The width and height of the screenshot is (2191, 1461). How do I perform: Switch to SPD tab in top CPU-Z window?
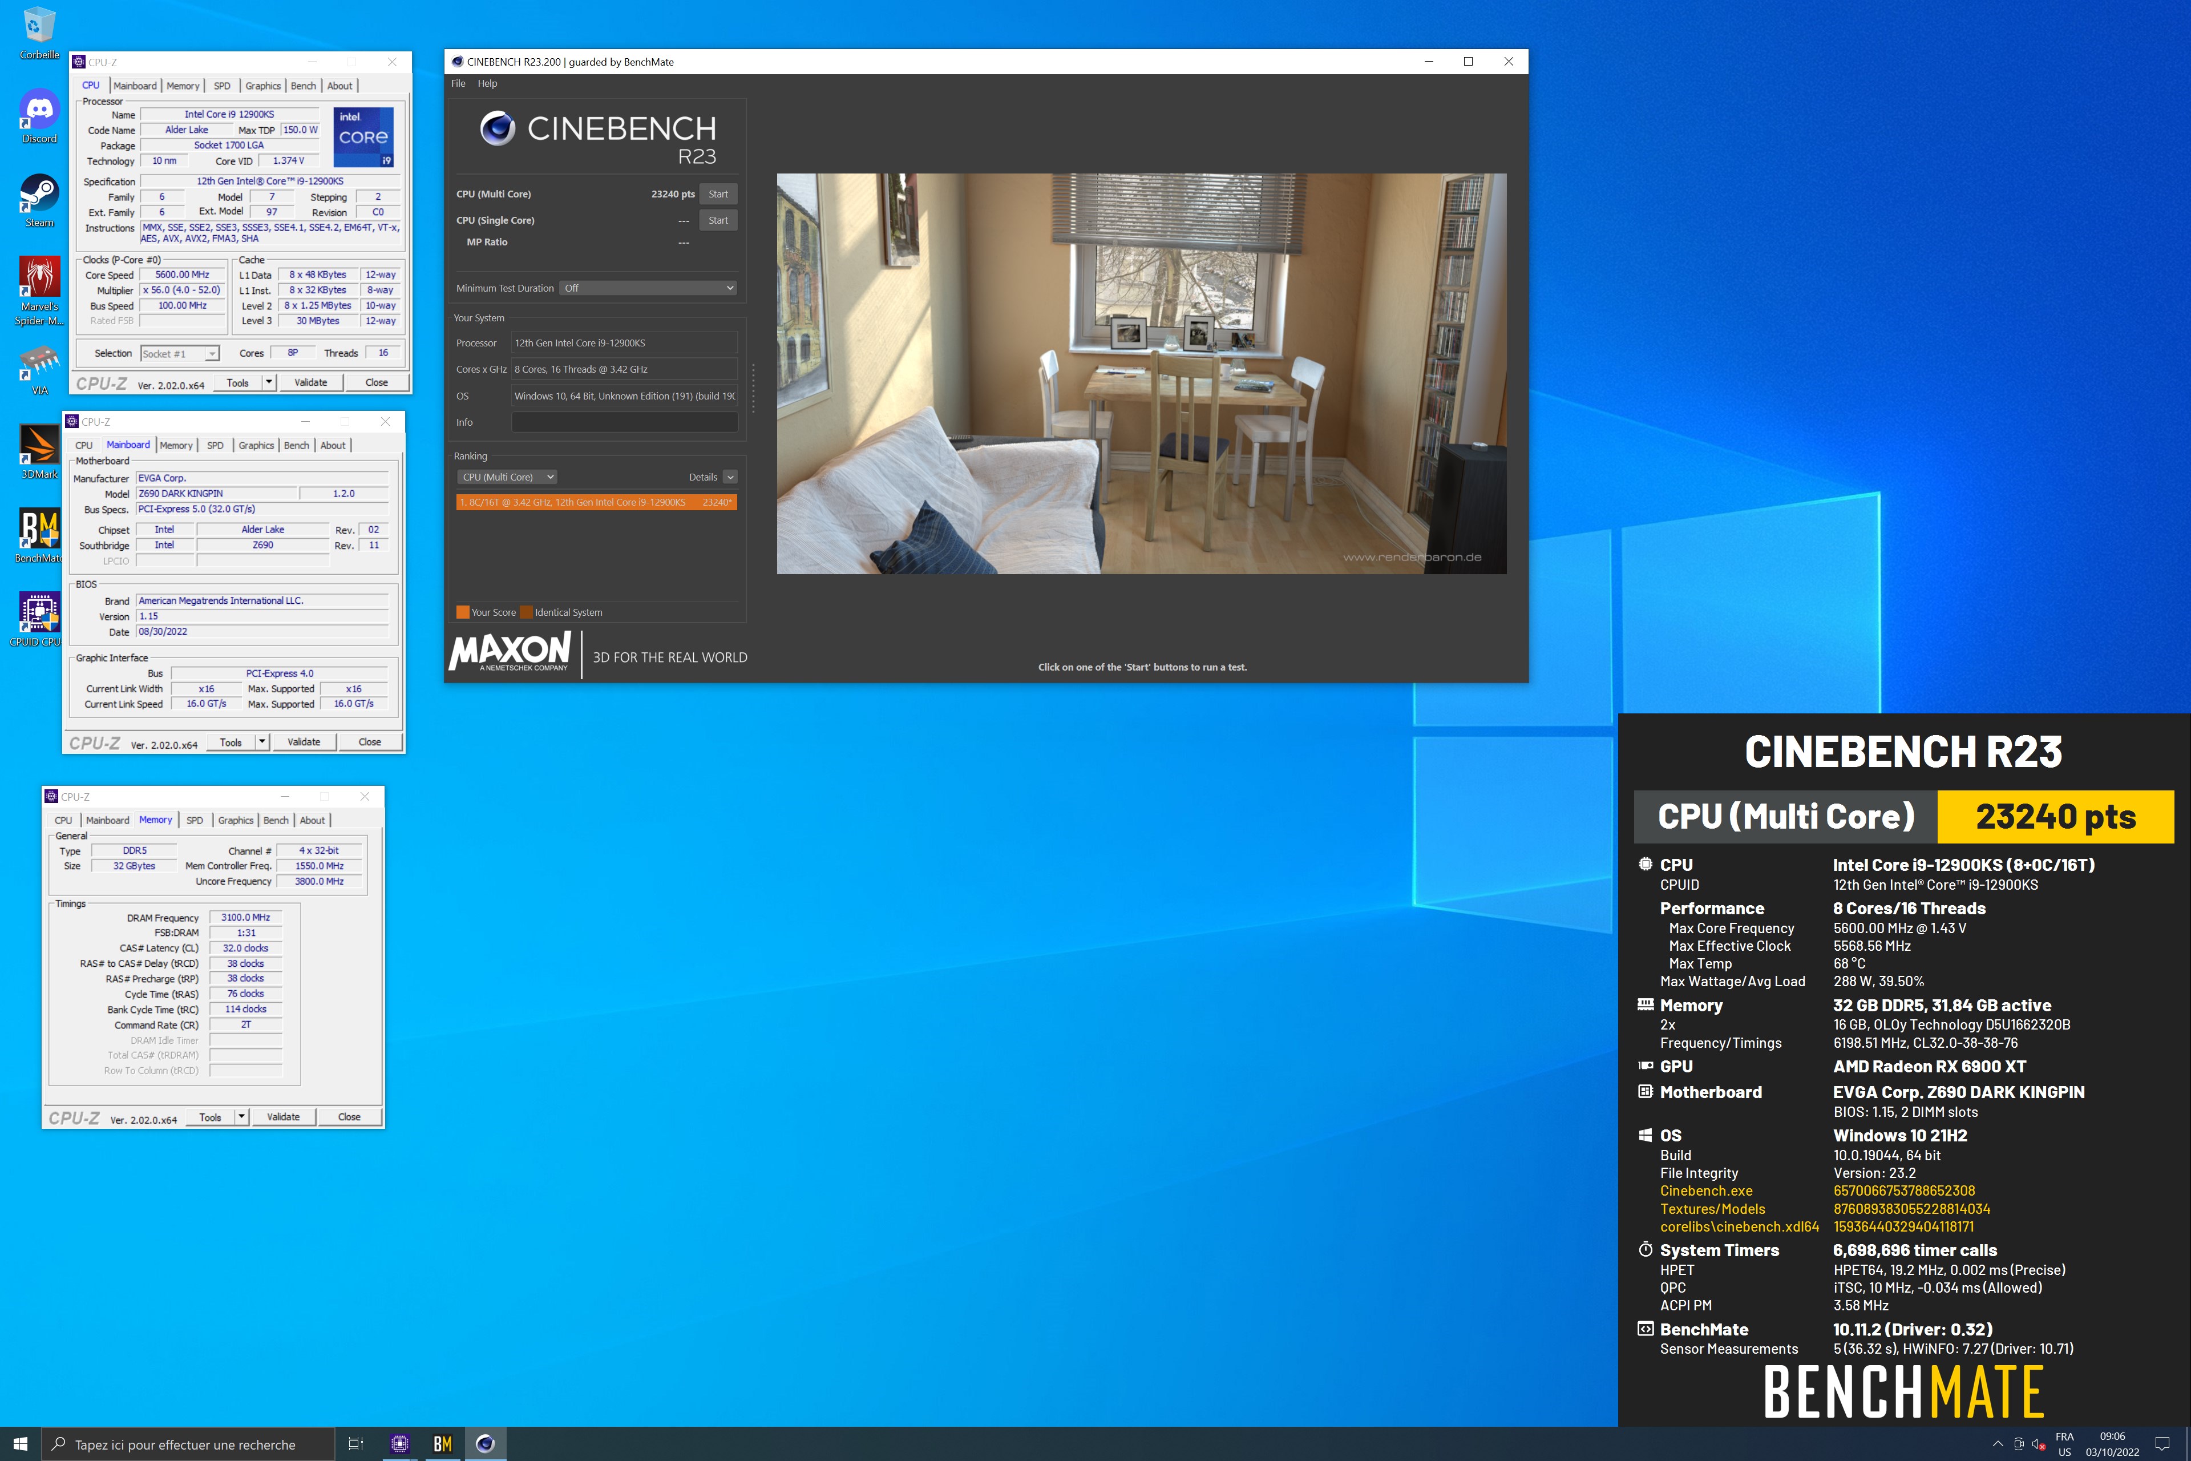222,86
